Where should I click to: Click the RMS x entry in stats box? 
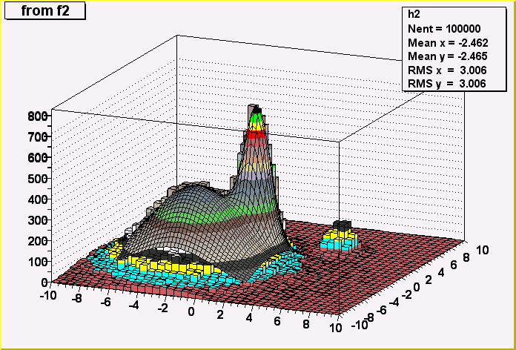click(447, 70)
